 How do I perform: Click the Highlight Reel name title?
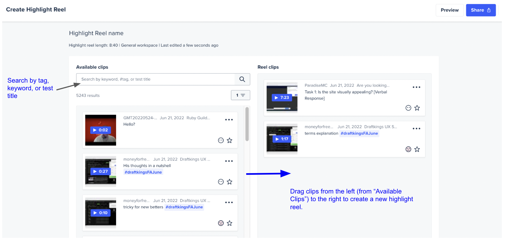(x=96, y=33)
